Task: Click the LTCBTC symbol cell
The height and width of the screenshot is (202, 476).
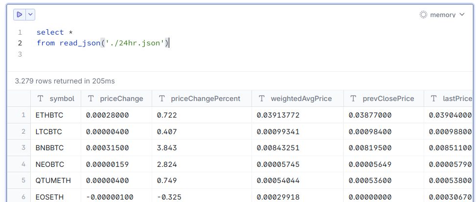Action: pos(56,131)
